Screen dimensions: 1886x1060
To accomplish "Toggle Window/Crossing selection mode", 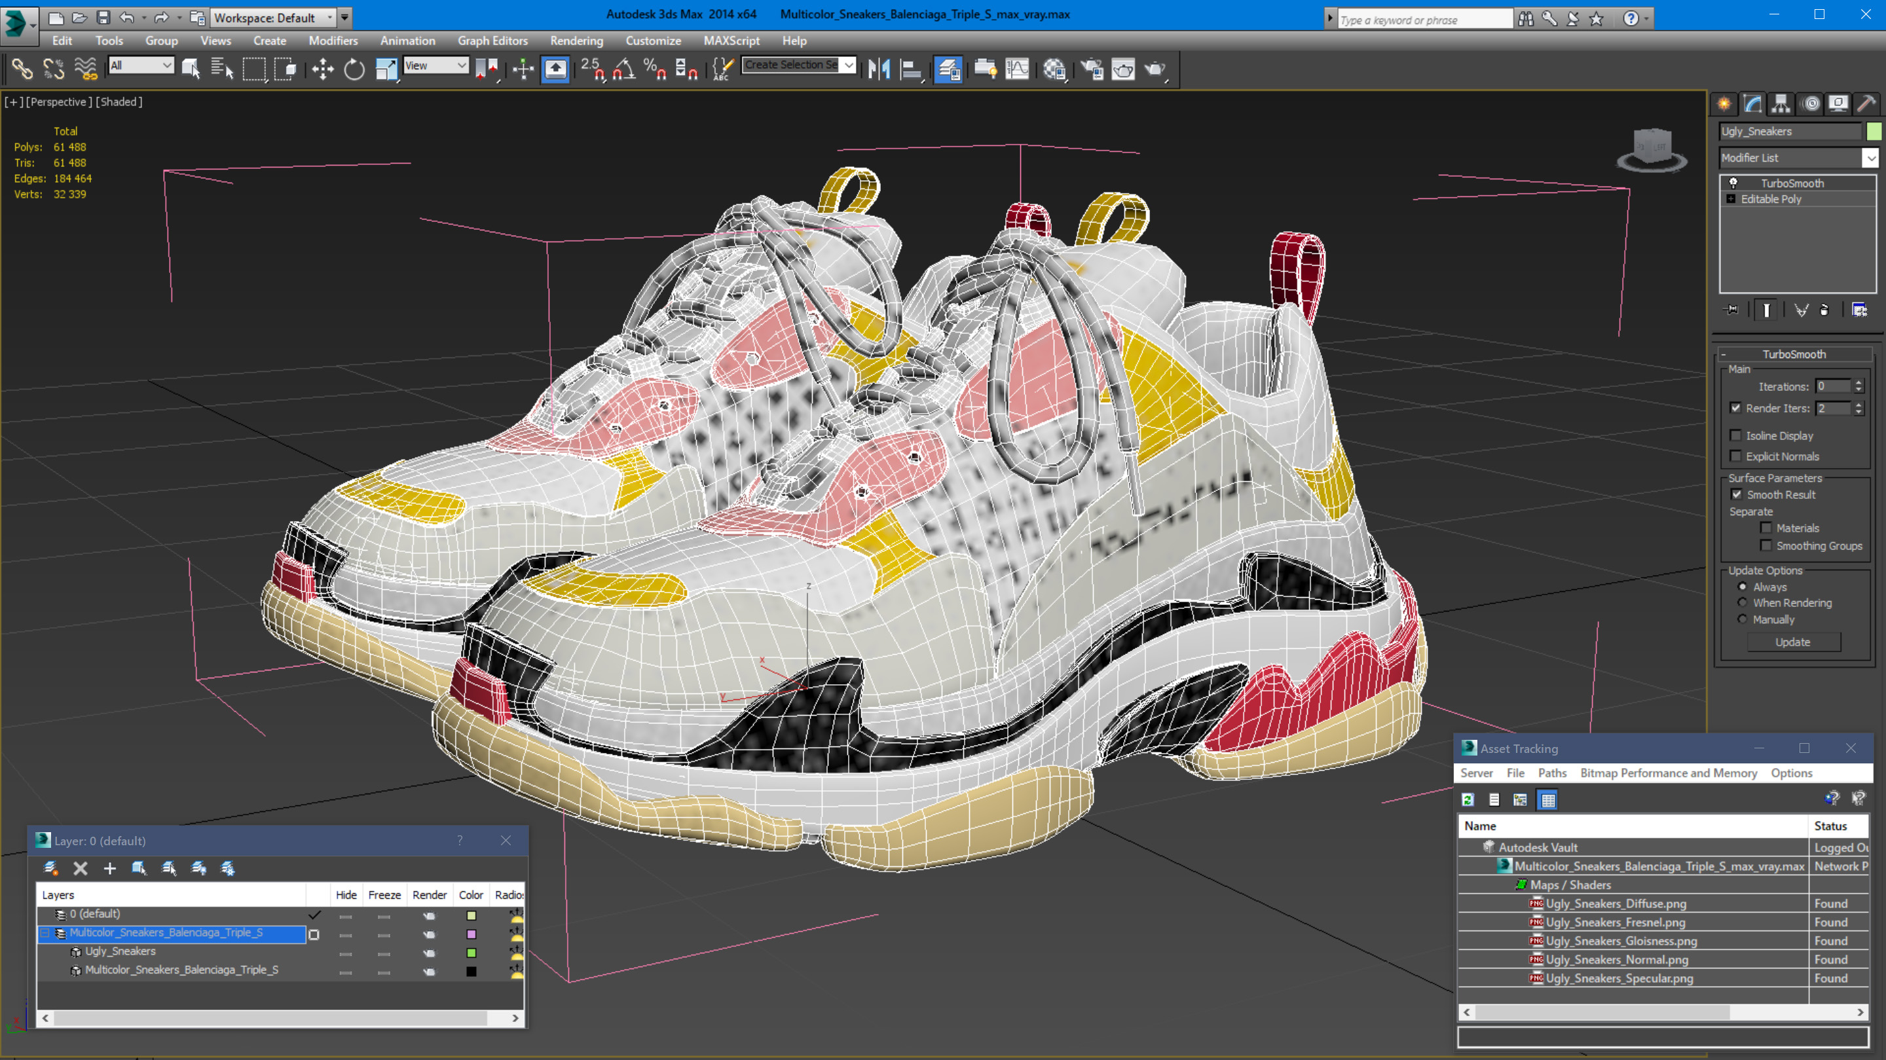I will pos(285,69).
